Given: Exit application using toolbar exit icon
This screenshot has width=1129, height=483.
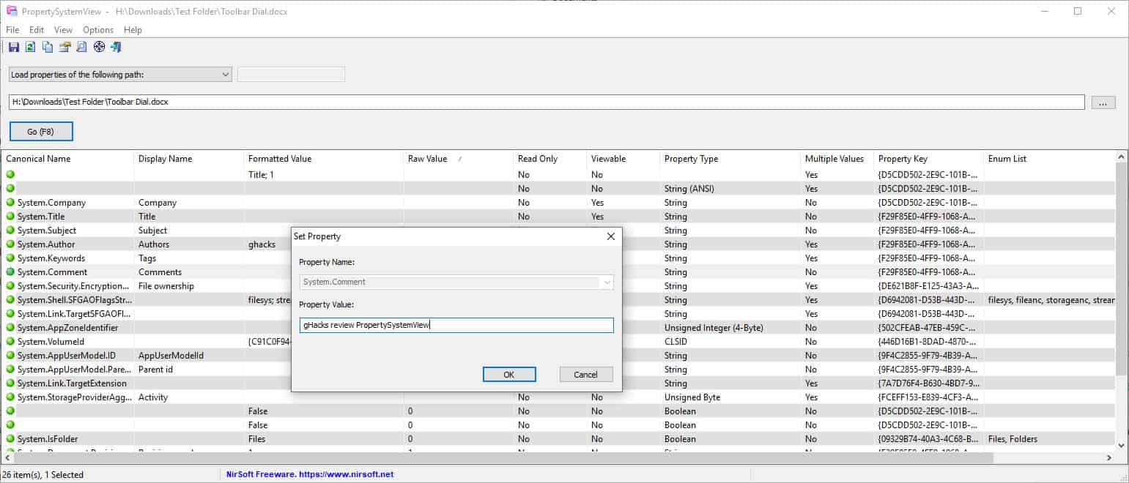Looking at the screenshot, I should pyautogui.click(x=114, y=46).
